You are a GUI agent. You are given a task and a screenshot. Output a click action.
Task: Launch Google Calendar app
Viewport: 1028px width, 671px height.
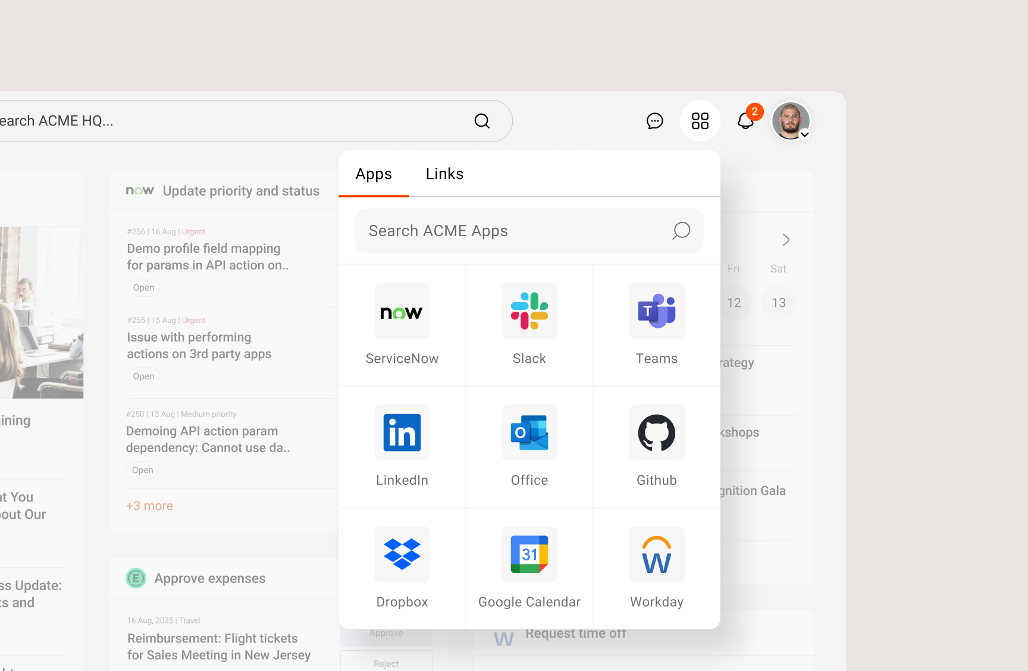point(529,568)
